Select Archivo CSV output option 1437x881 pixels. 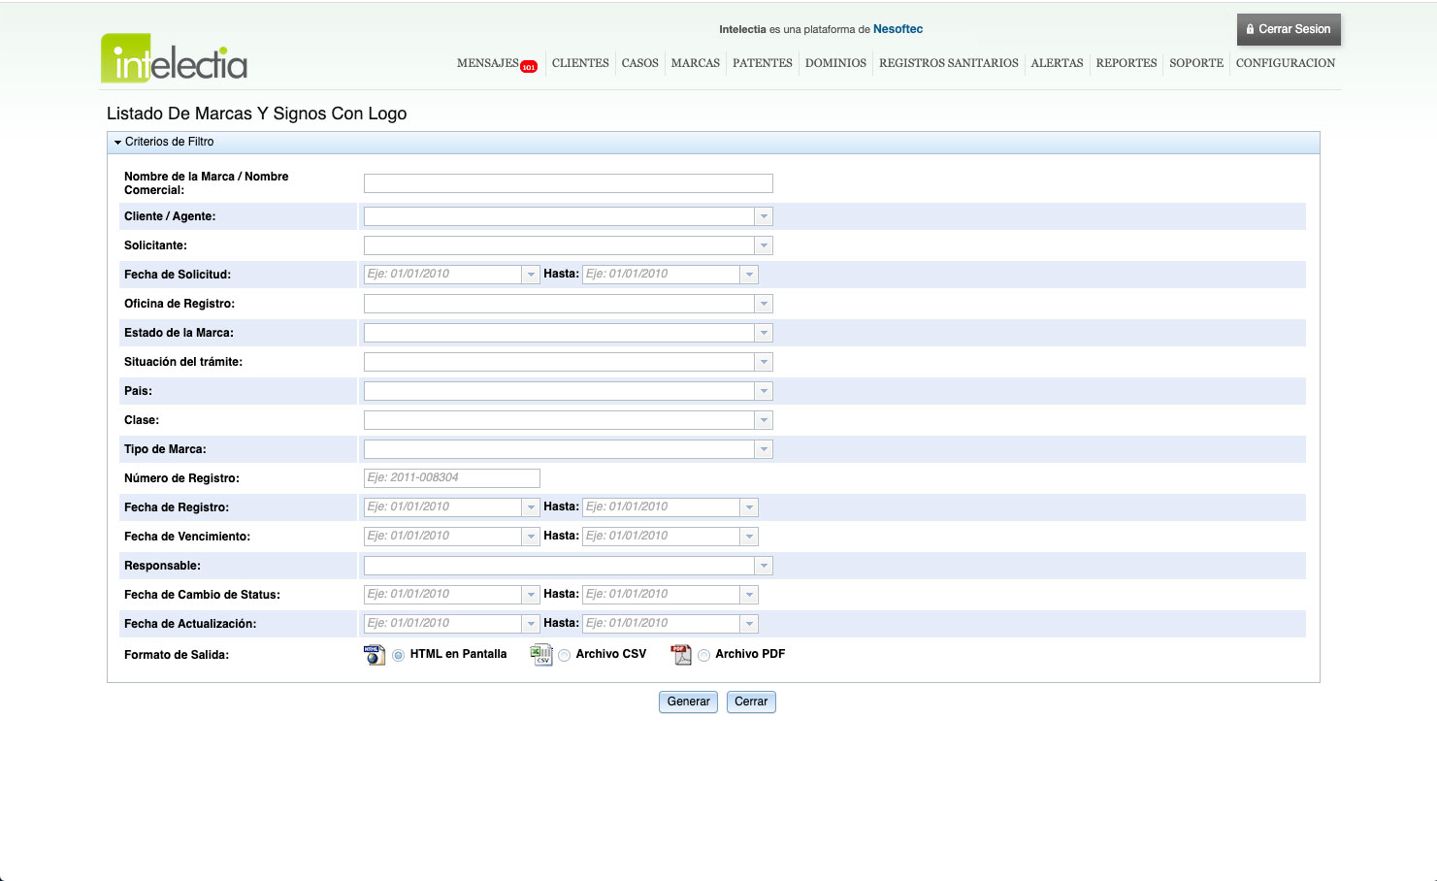pos(564,656)
